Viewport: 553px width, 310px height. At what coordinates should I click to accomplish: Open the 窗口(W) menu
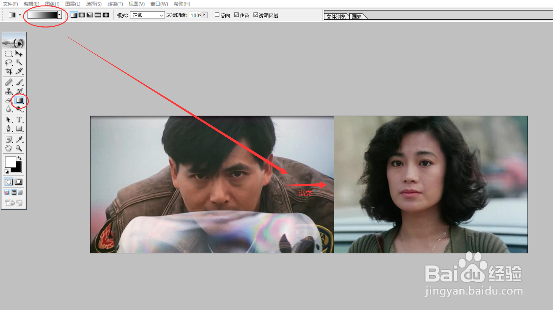coord(159,4)
